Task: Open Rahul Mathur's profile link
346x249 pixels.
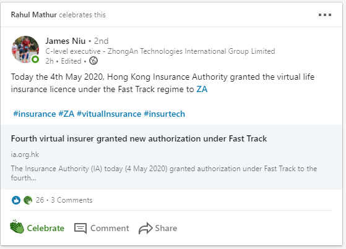Action: click(x=34, y=15)
